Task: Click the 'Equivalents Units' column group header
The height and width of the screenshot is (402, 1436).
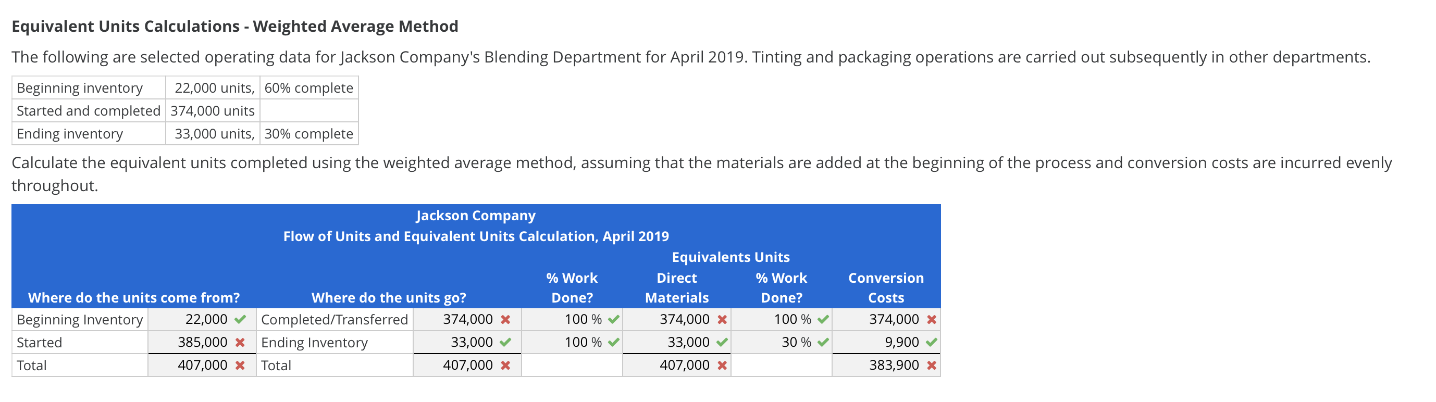Action: click(x=731, y=257)
